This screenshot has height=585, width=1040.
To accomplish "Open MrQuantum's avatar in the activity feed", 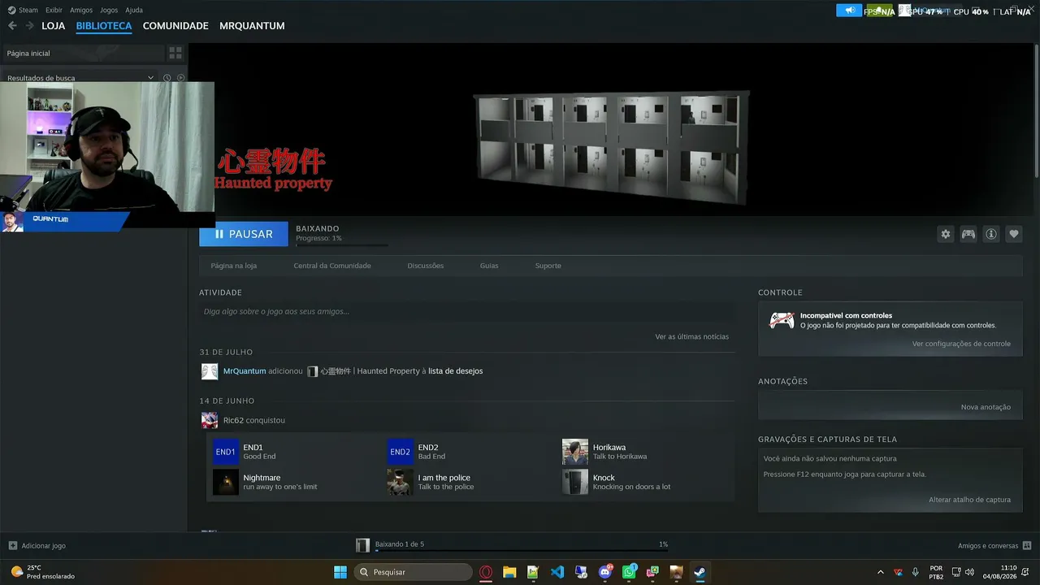I will [x=210, y=371].
